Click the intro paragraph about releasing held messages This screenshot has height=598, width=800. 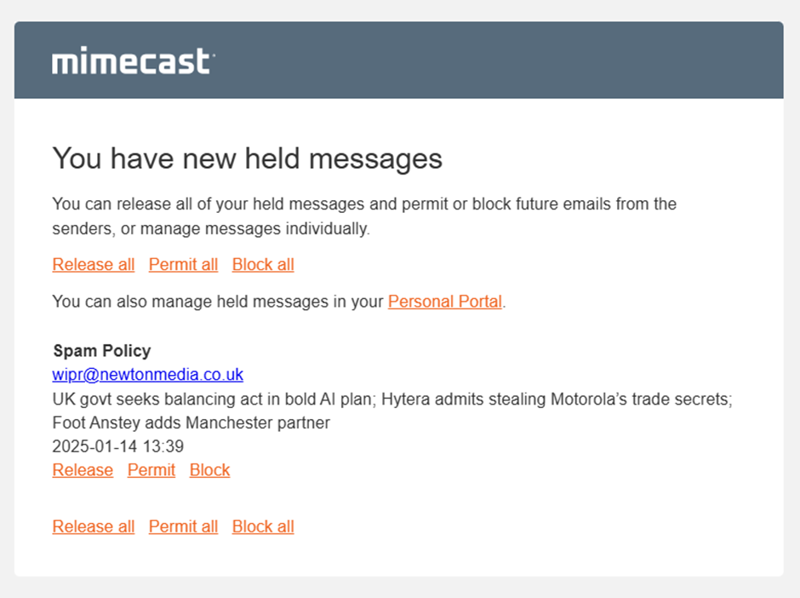coord(364,216)
